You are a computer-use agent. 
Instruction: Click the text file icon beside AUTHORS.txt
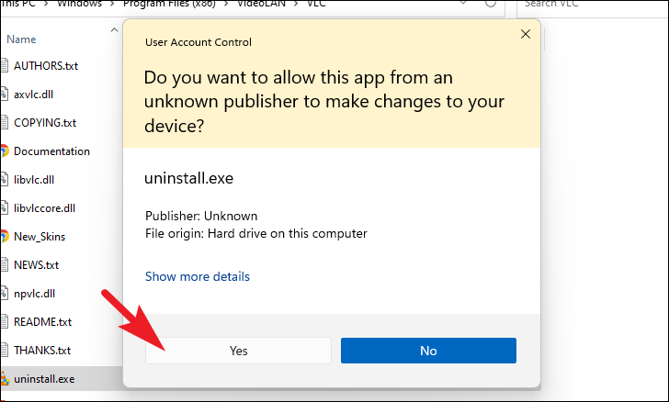4,66
